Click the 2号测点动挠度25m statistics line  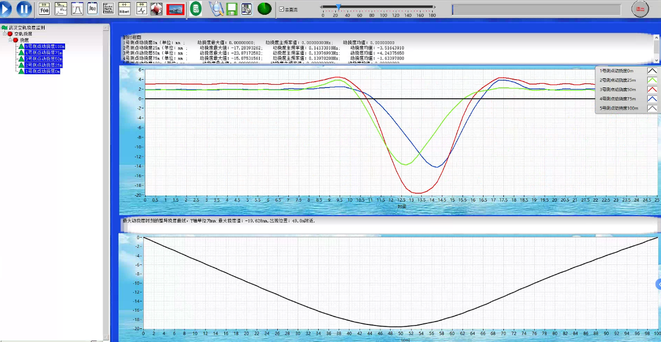[264, 48]
